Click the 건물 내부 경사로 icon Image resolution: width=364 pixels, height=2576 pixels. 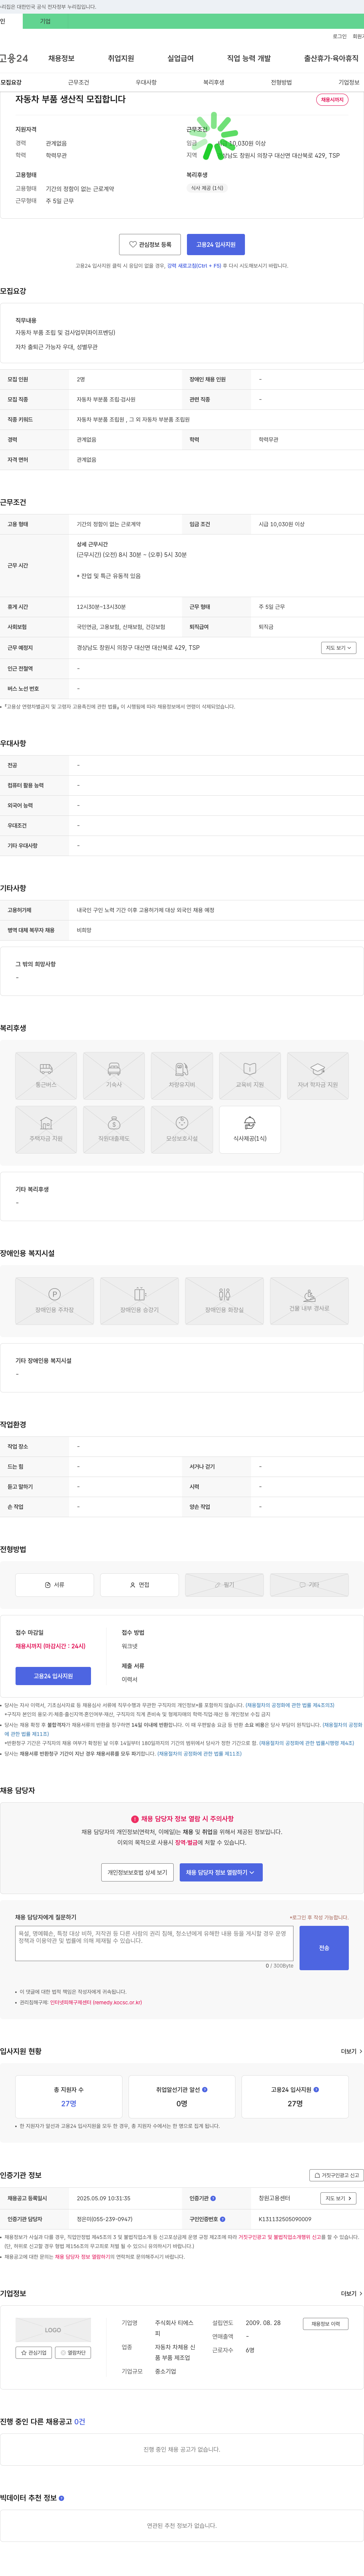coord(309,1301)
